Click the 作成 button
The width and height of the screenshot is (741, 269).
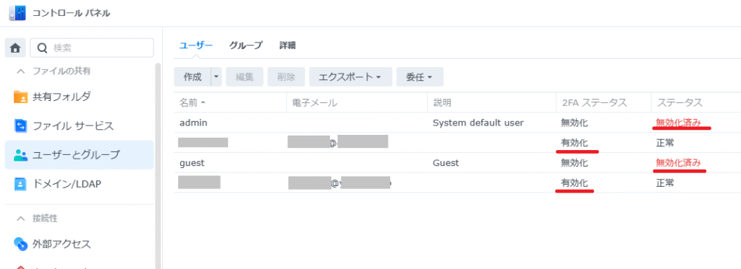coord(192,76)
